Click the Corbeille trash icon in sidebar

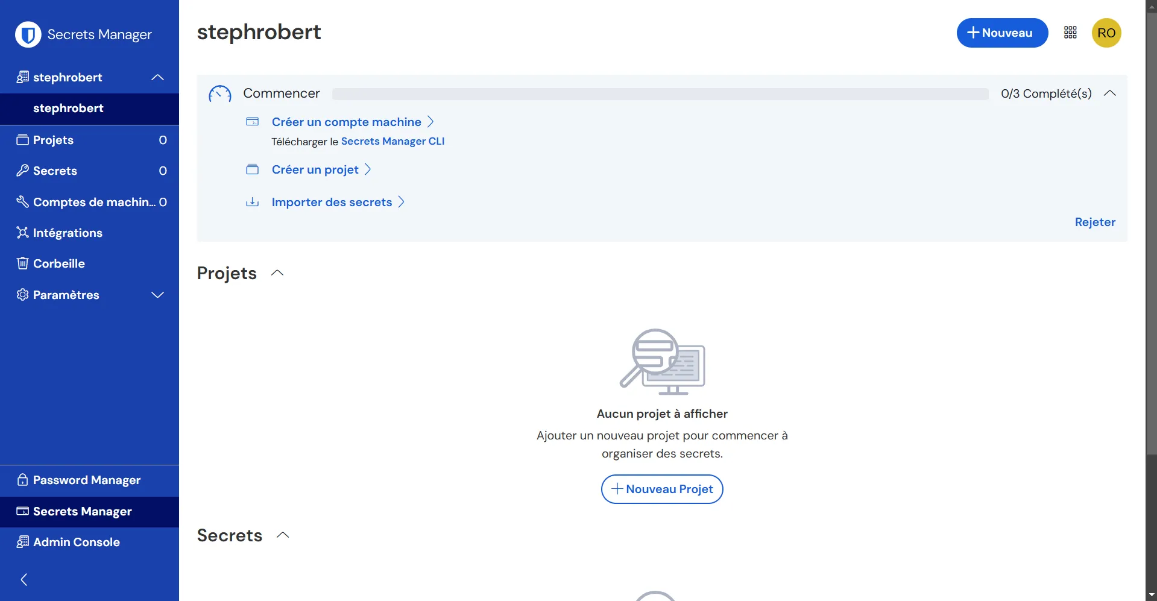(x=22, y=263)
